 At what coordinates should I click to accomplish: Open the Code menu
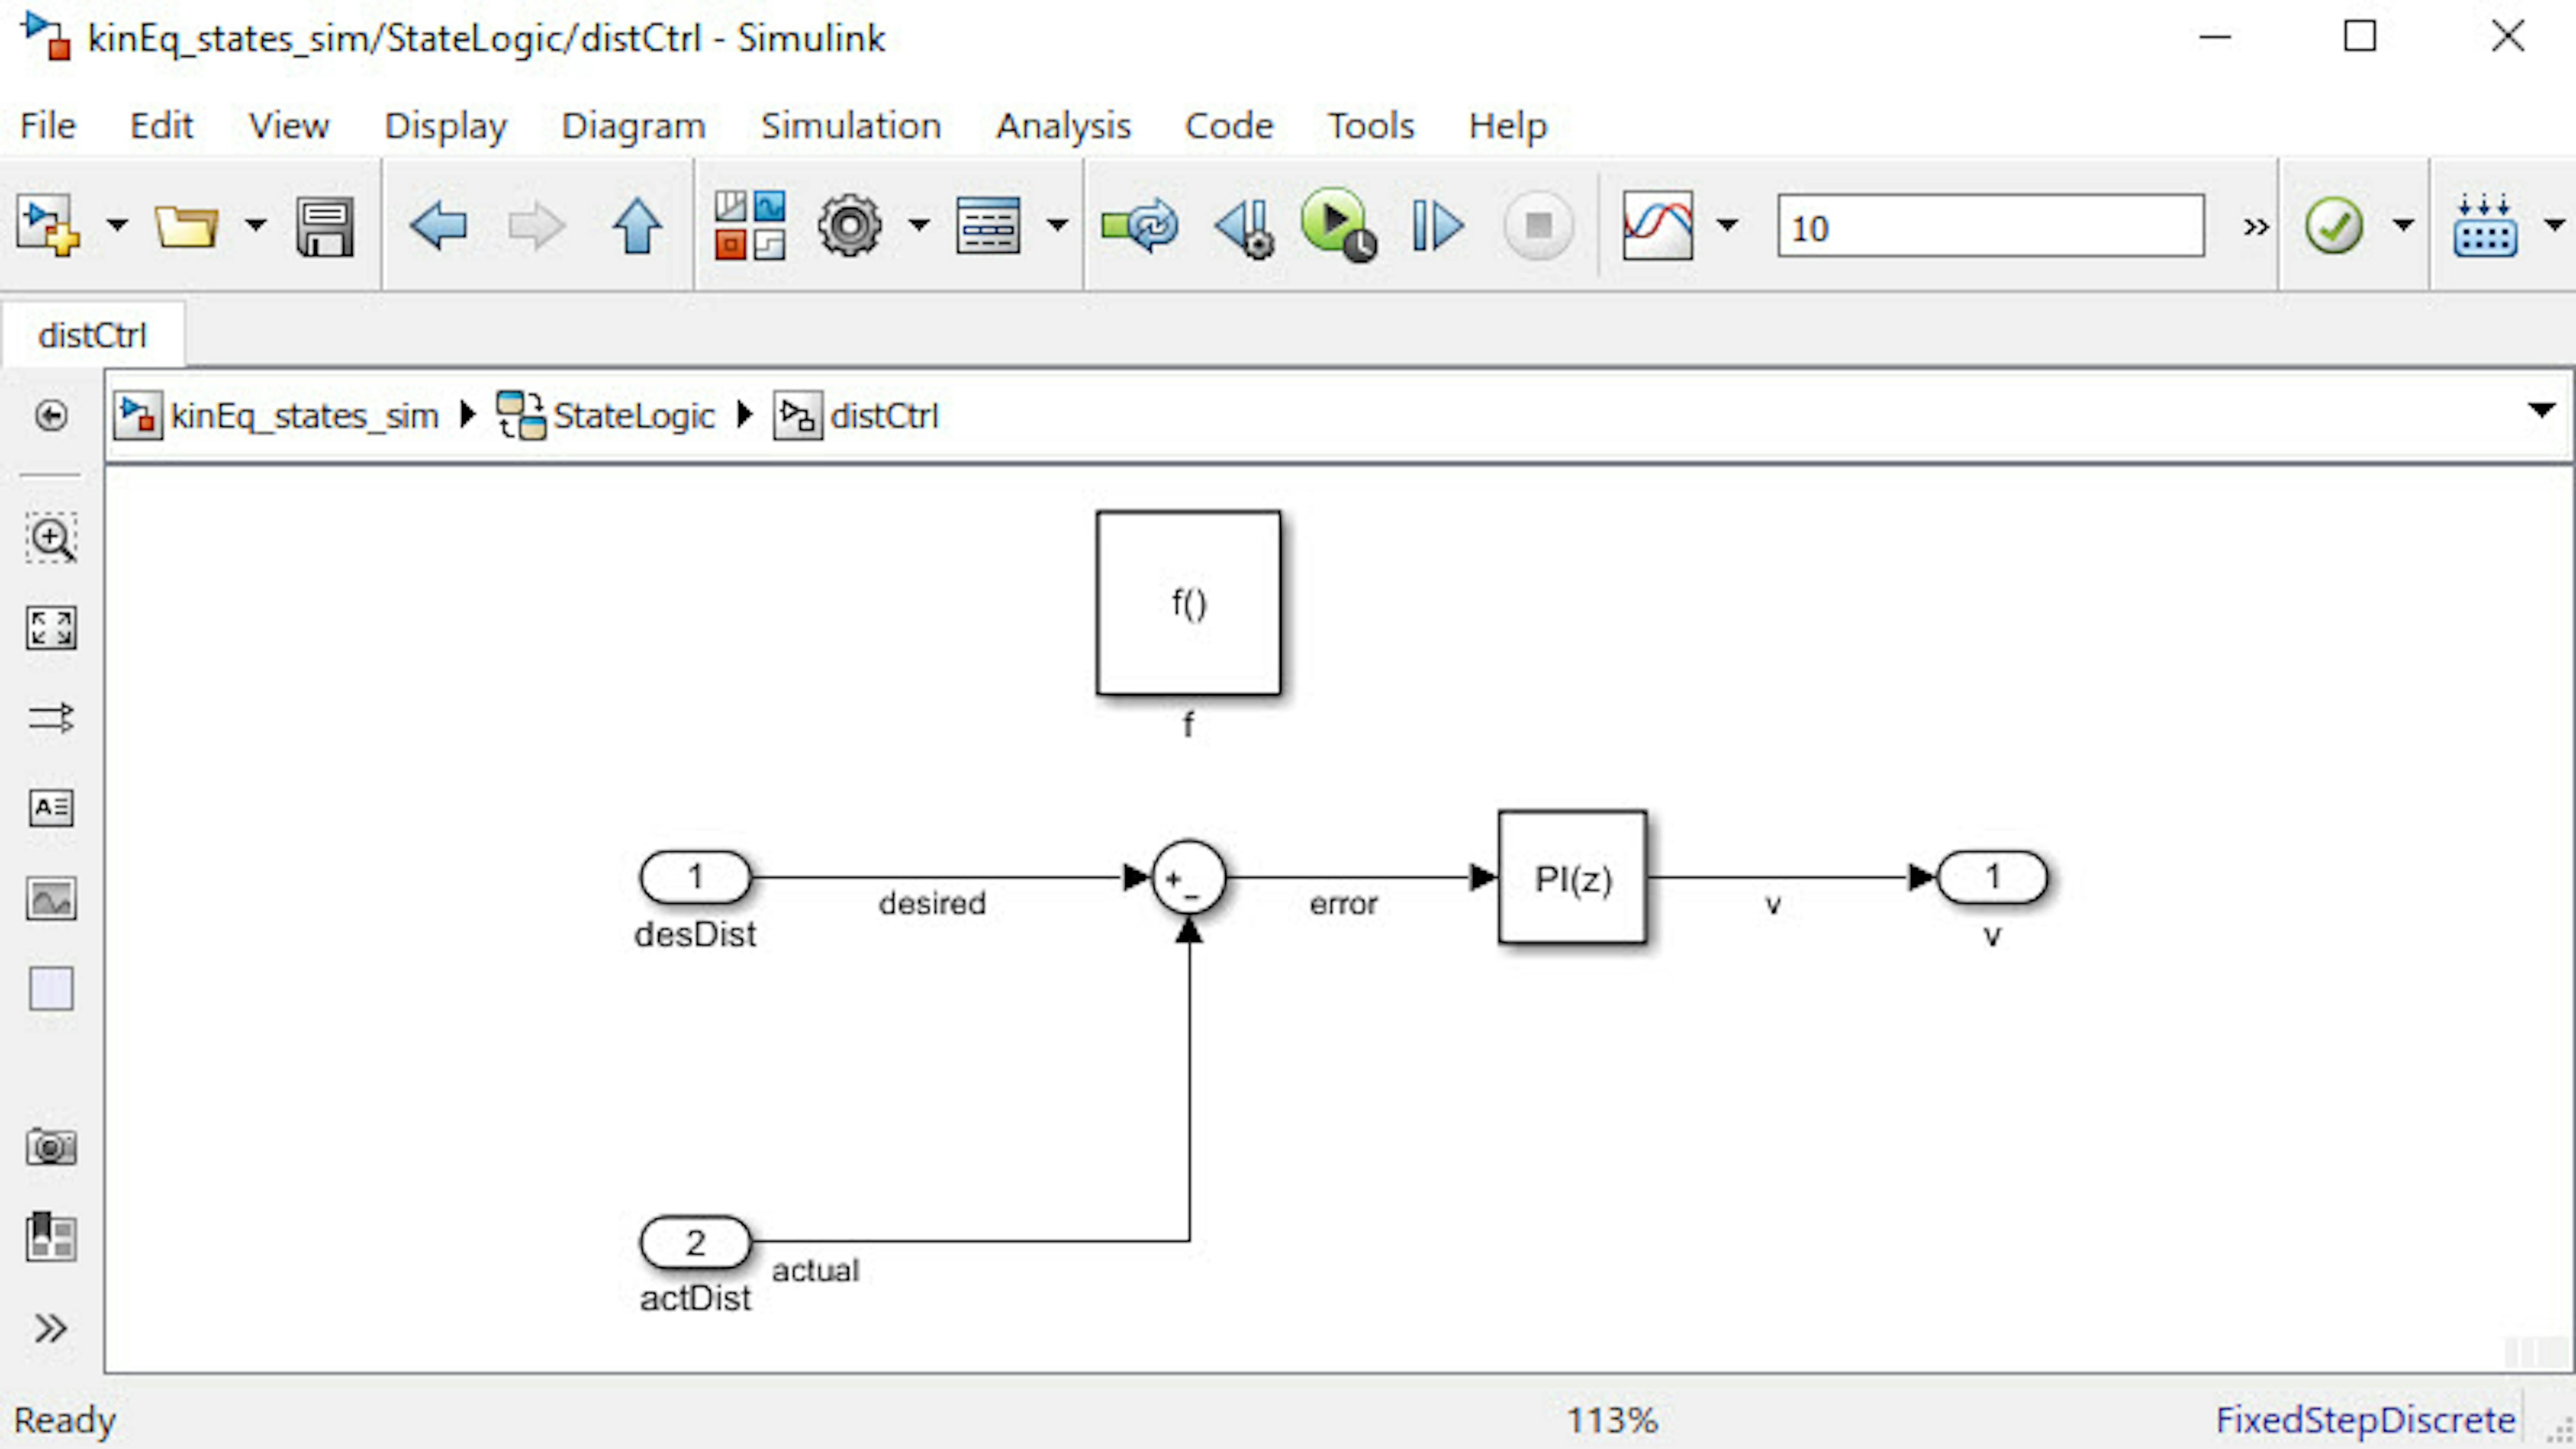coord(1229,125)
